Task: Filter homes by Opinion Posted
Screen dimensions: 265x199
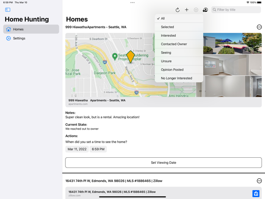Action: tap(179, 70)
